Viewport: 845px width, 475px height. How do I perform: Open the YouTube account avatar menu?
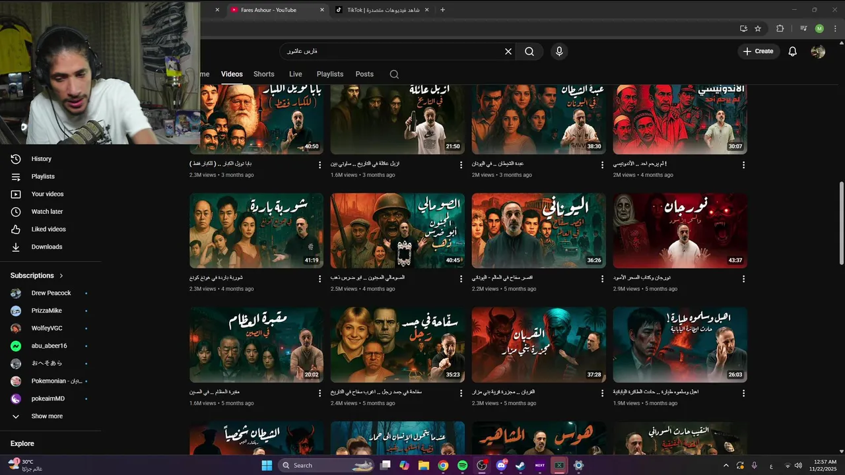coord(818,51)
